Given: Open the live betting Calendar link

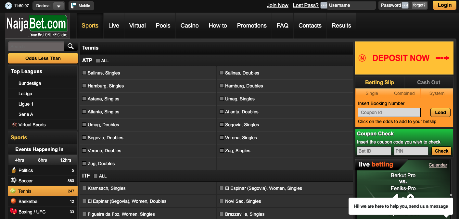Looking at the screenshot, I should (438, 165).
